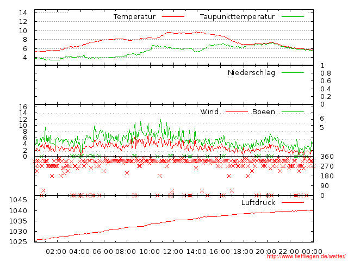Click the 0.2 precipitation axis value
Screen dimensions: 348x261
pyautogui.click(x=326, y=97)
